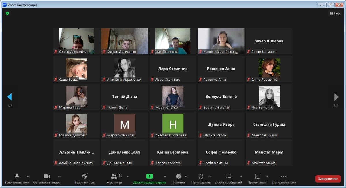The height and width of the screenshot is (188, 346).
Task: Expand audio options arrow next to microphone
Action: point(28,176)
